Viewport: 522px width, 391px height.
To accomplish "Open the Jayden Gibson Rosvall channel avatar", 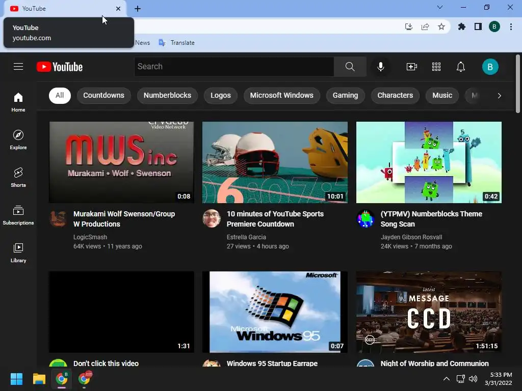I will click(x=365, y=218).
